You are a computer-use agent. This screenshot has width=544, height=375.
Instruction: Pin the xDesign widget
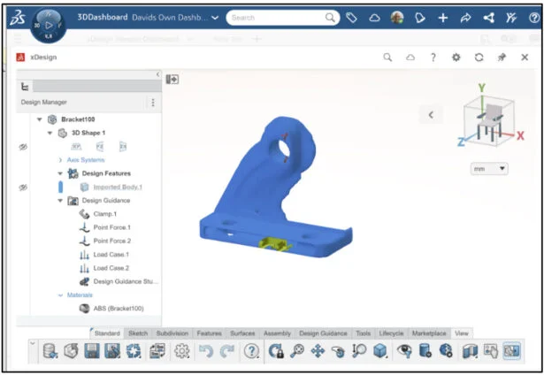(502, 57)
